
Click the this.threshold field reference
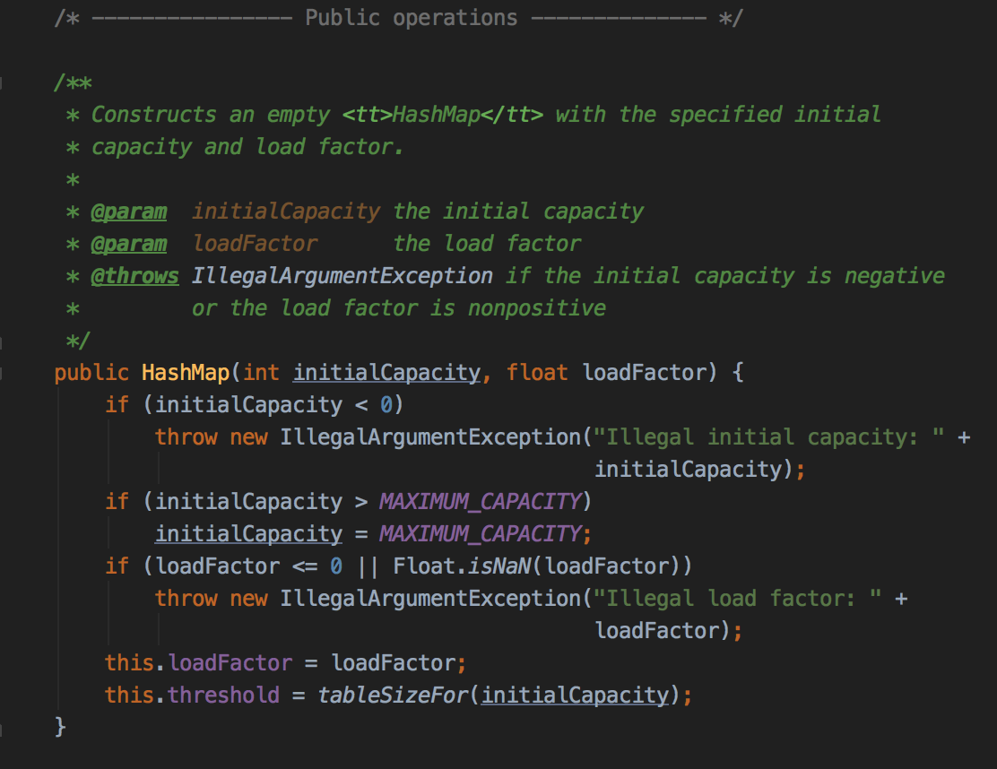(x=223, y=696)
